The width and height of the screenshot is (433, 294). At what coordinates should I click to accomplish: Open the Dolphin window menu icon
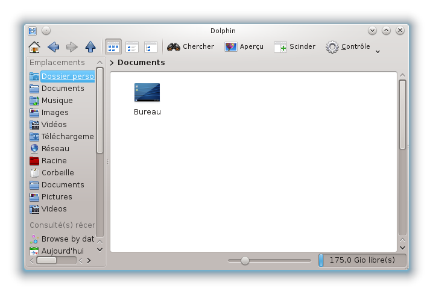tap(33, 31)
